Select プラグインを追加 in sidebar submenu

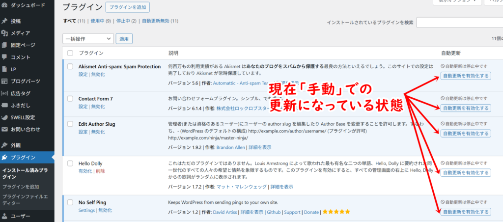point(21,187)
